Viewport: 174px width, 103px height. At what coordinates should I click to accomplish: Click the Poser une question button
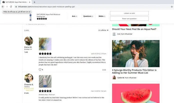pos(129,19)
